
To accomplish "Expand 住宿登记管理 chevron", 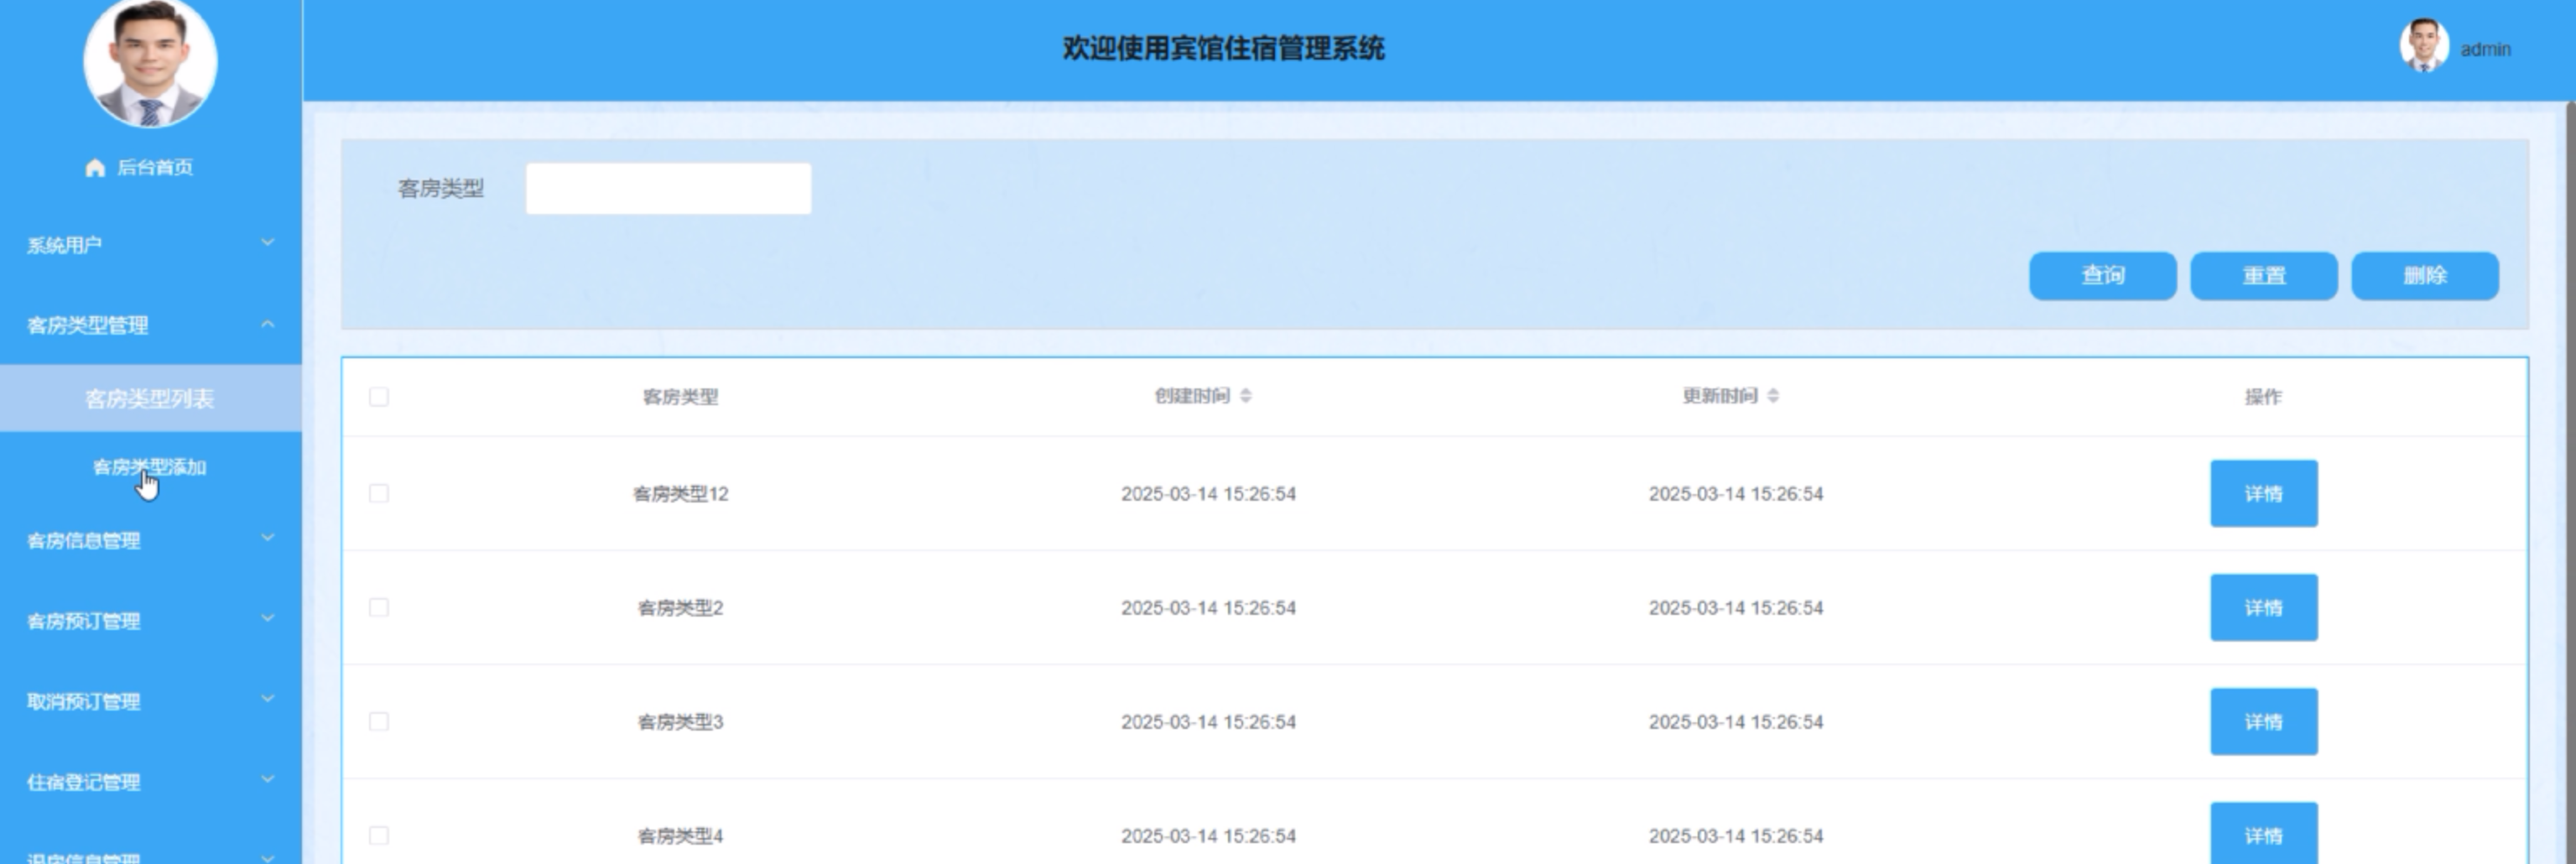I will pyautogui.click(x=267, y=780).
